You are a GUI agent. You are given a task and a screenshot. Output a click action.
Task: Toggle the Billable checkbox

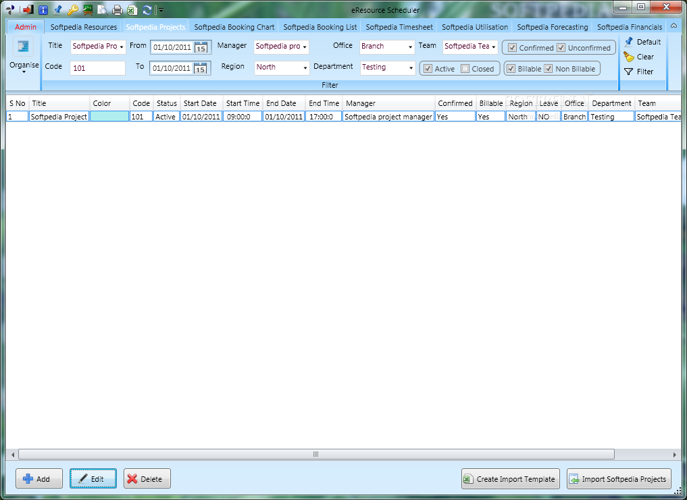point(511,68)
